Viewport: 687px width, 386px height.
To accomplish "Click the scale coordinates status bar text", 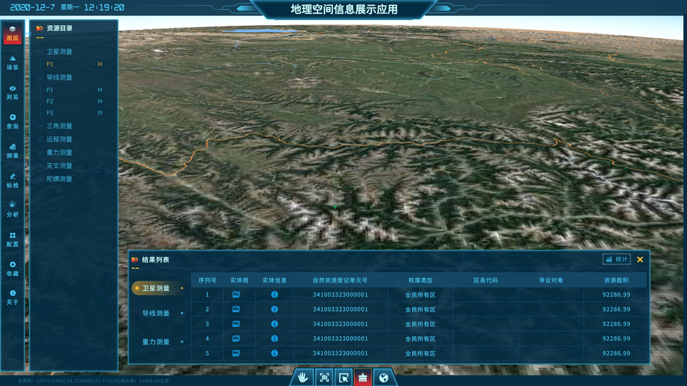I will click(x=93, y=381).
